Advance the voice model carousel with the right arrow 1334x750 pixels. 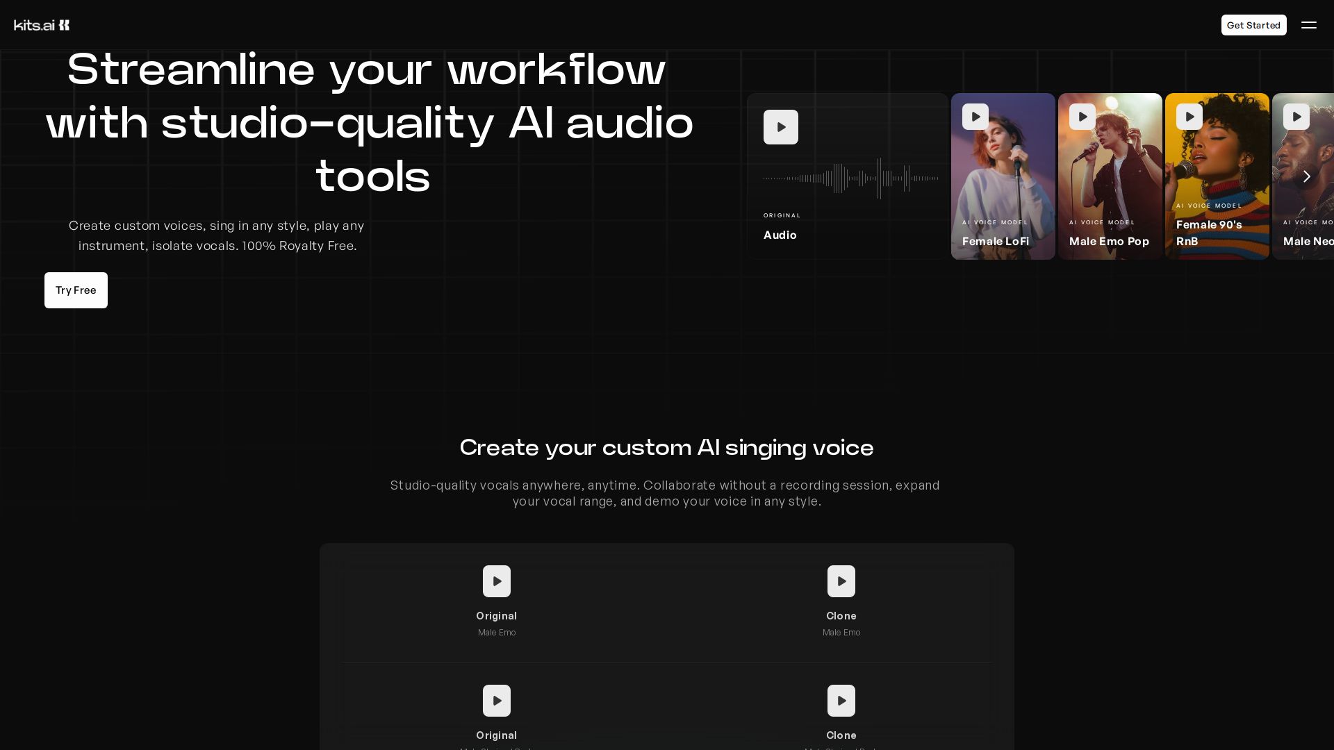[1306, 176]
